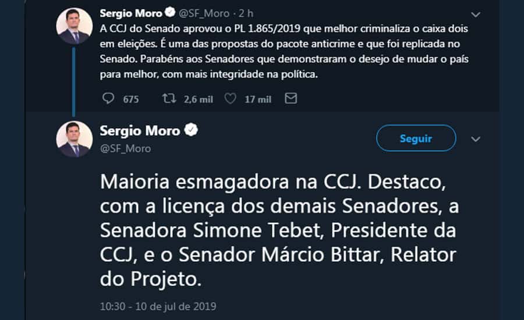Click the reply speech-bubble icon
Image resolution: width=524 pixels, height=320 pixels.
click(108, 99)
